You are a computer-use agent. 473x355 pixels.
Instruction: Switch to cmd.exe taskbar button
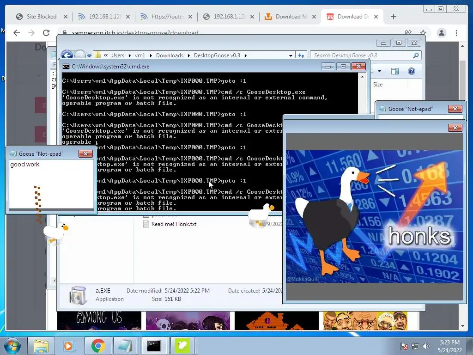[x=154, y=346]
